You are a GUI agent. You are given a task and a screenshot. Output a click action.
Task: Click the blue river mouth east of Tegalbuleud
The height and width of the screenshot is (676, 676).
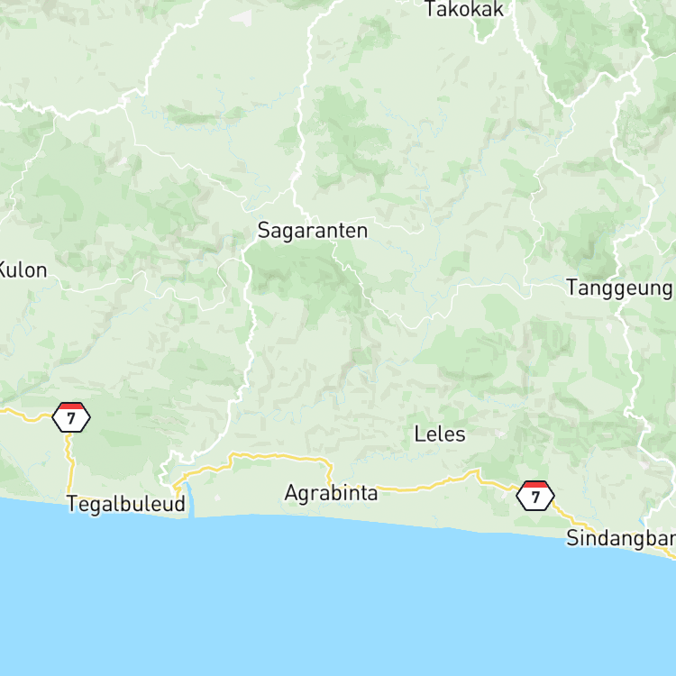(189, 498)
